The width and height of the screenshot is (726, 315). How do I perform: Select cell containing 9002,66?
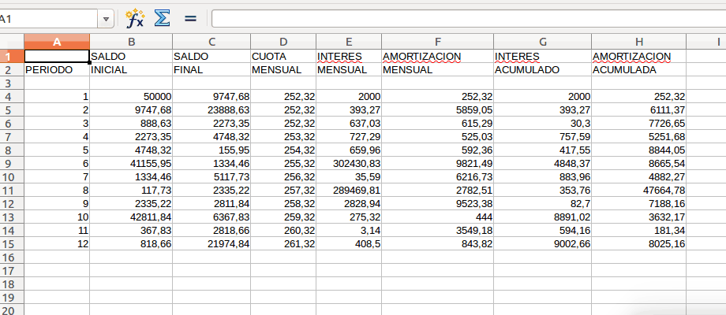pyautogui.click(x=543, y=244)
